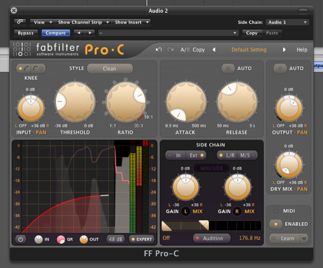Open the Help menu
The width and height of the screenshot is (323, 268).
[301, 50]
